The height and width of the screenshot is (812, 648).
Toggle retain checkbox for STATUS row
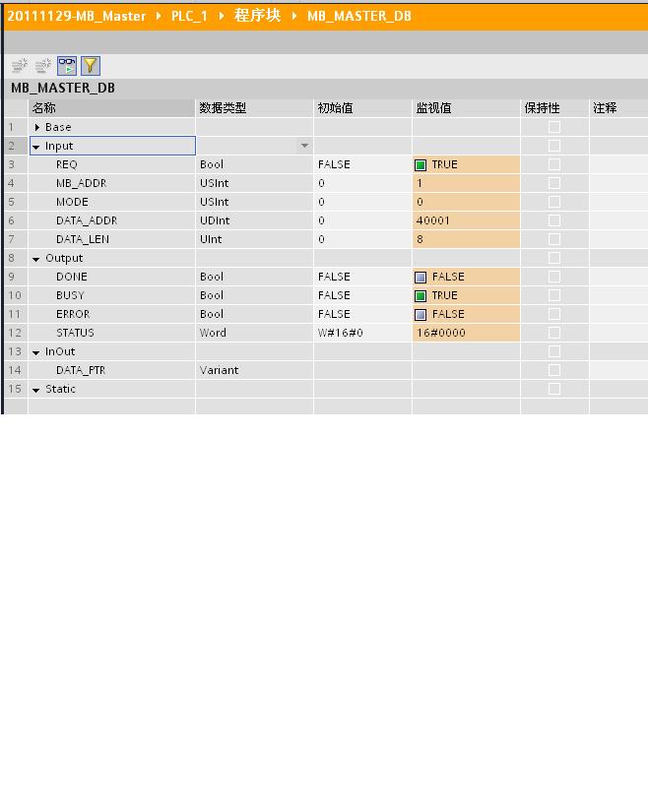click(x=554, y=333)
